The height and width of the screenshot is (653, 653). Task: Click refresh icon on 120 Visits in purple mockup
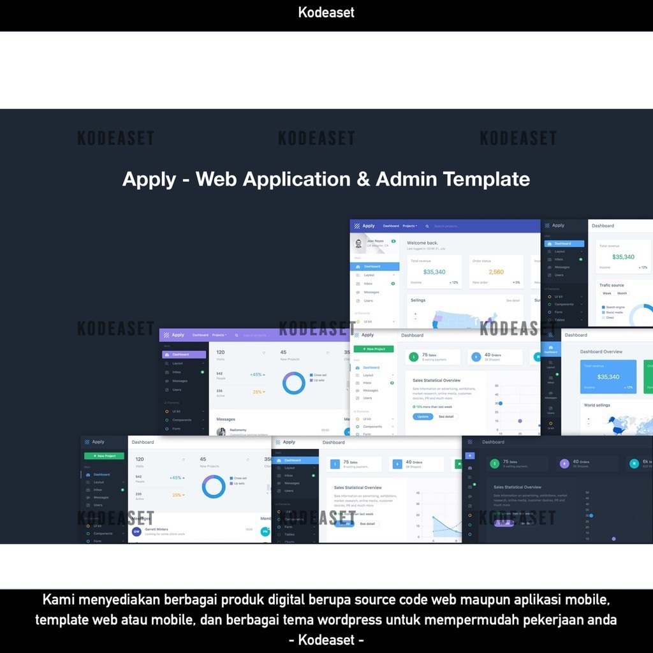263,353
